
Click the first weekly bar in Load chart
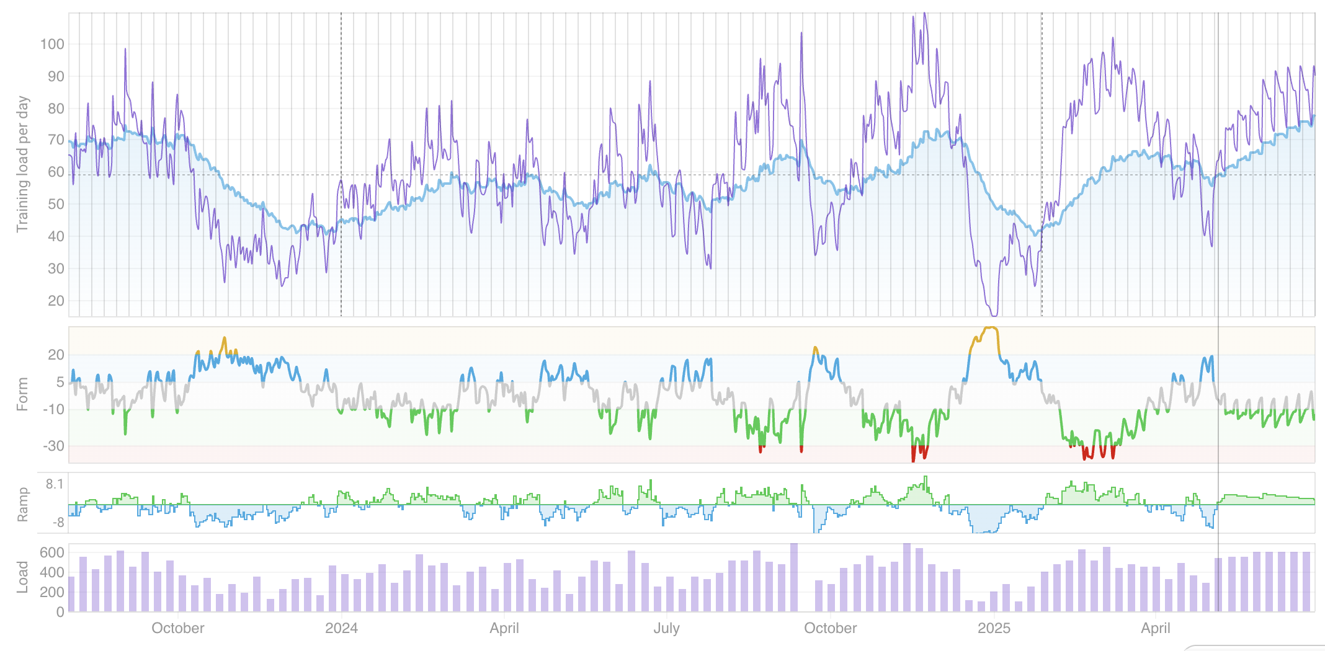[71, 594]
